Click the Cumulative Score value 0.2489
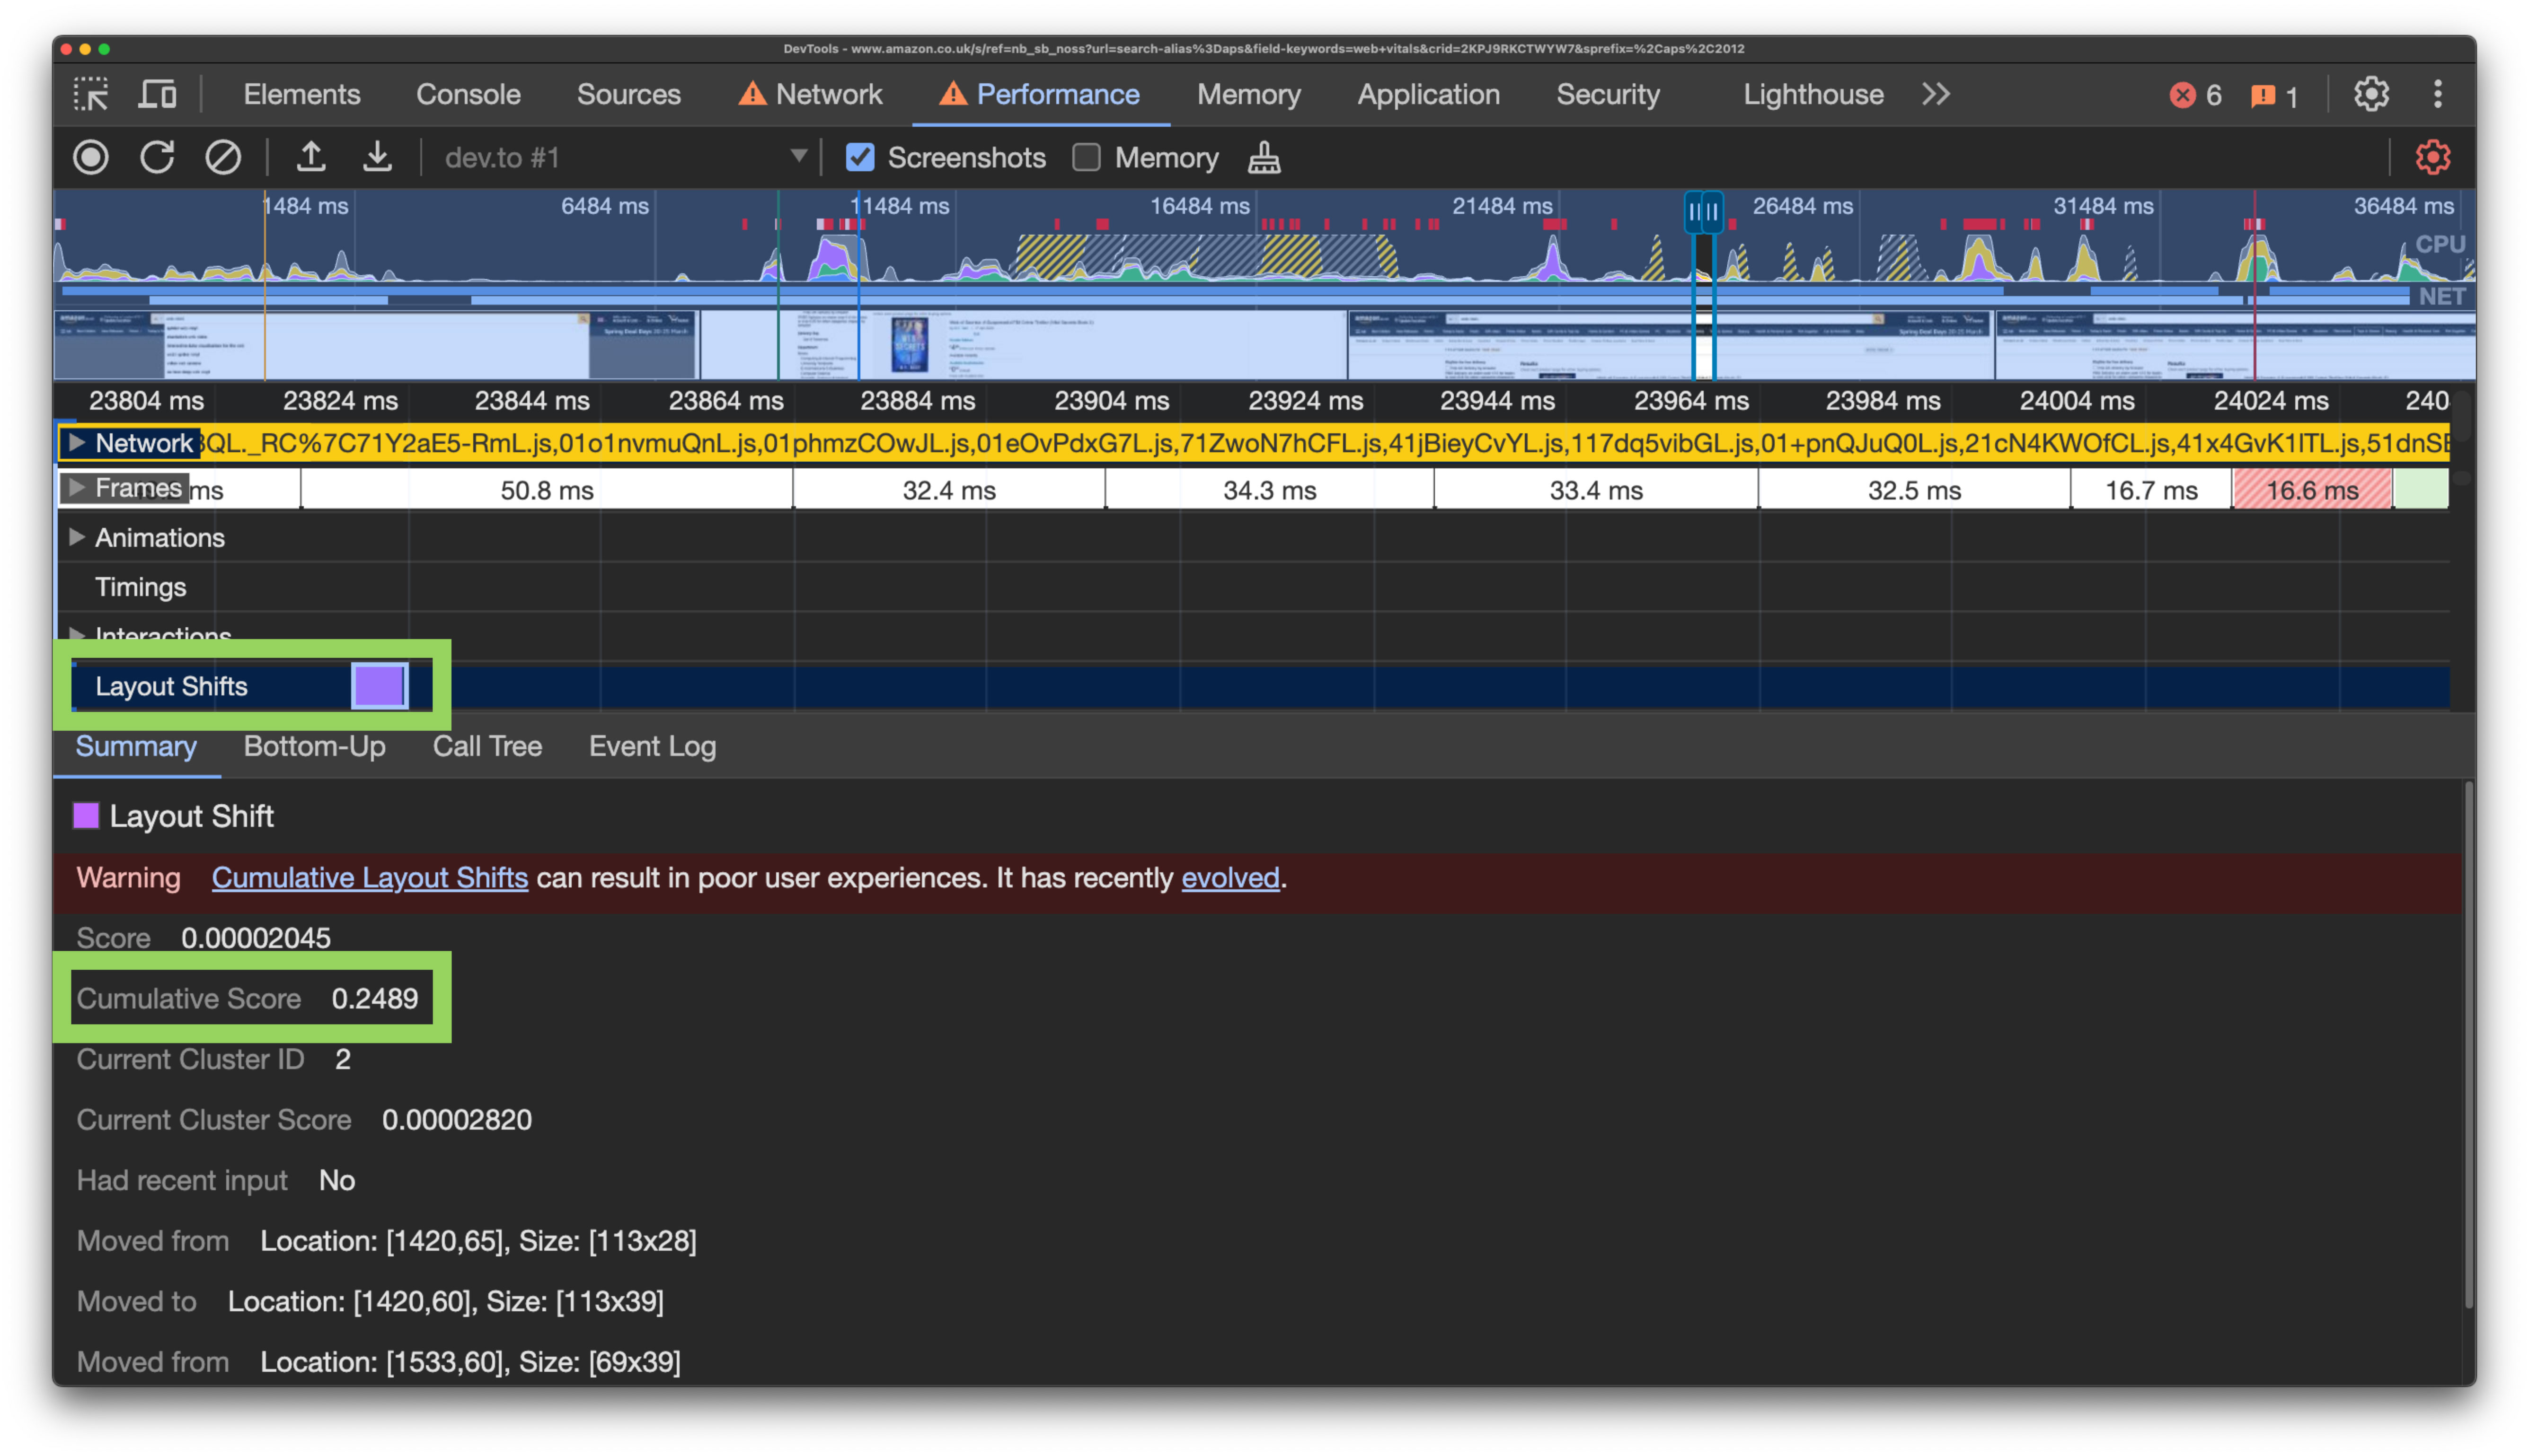Viewport: 2529px width, 1456px height. click(x=375, y=998)
